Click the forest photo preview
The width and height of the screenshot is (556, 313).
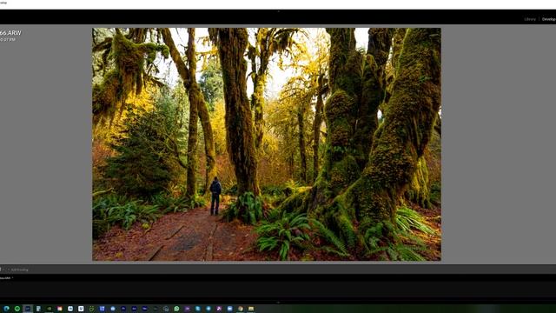267,144
